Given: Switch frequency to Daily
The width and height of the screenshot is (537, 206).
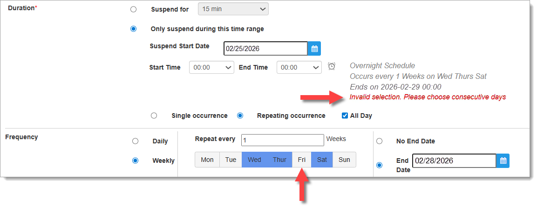Looking at the screenshot, I should coord(136,141).
